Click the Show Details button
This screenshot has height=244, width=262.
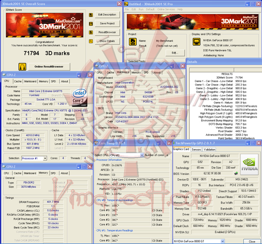coord(107,41)
